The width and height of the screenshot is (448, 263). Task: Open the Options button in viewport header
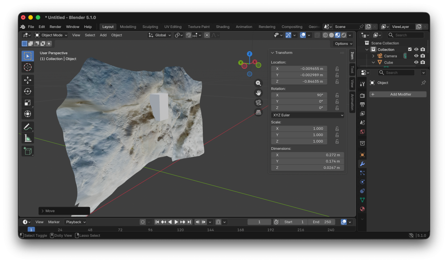[x=343, y=44]
